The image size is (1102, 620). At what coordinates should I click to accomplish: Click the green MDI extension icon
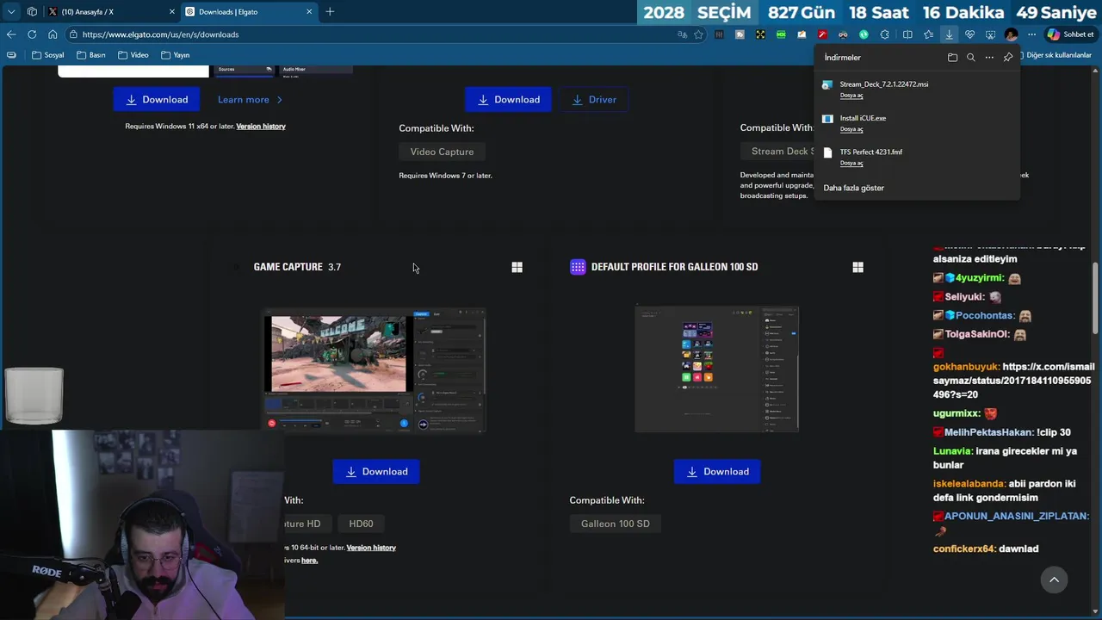tap(781, 34)
